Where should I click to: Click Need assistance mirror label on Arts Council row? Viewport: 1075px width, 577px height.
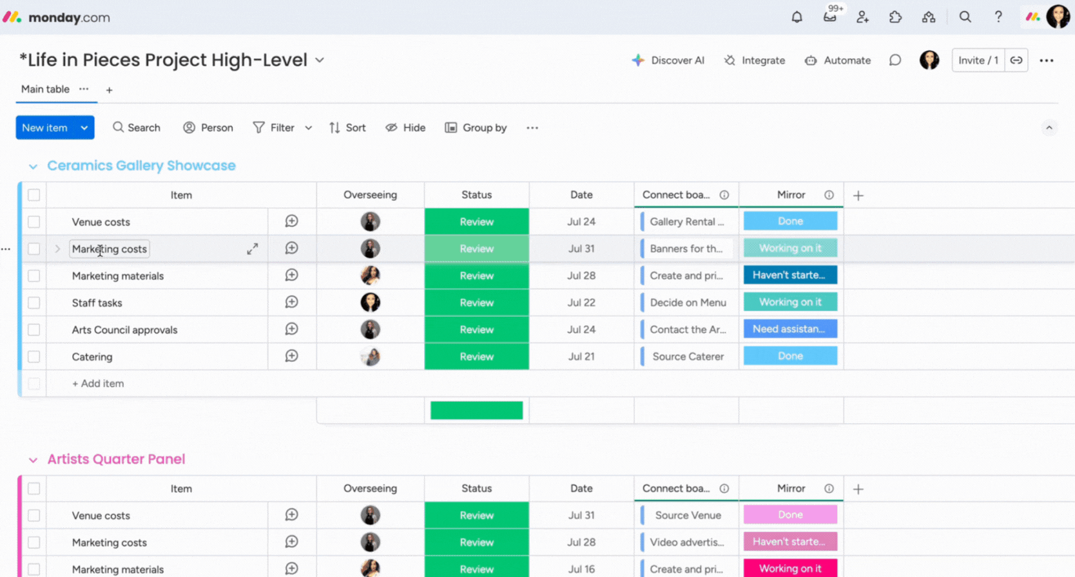tap(790, 329)
